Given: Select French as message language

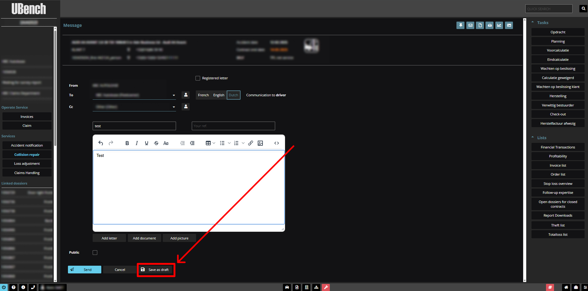Looking at the screenshot, I should 203,95.
